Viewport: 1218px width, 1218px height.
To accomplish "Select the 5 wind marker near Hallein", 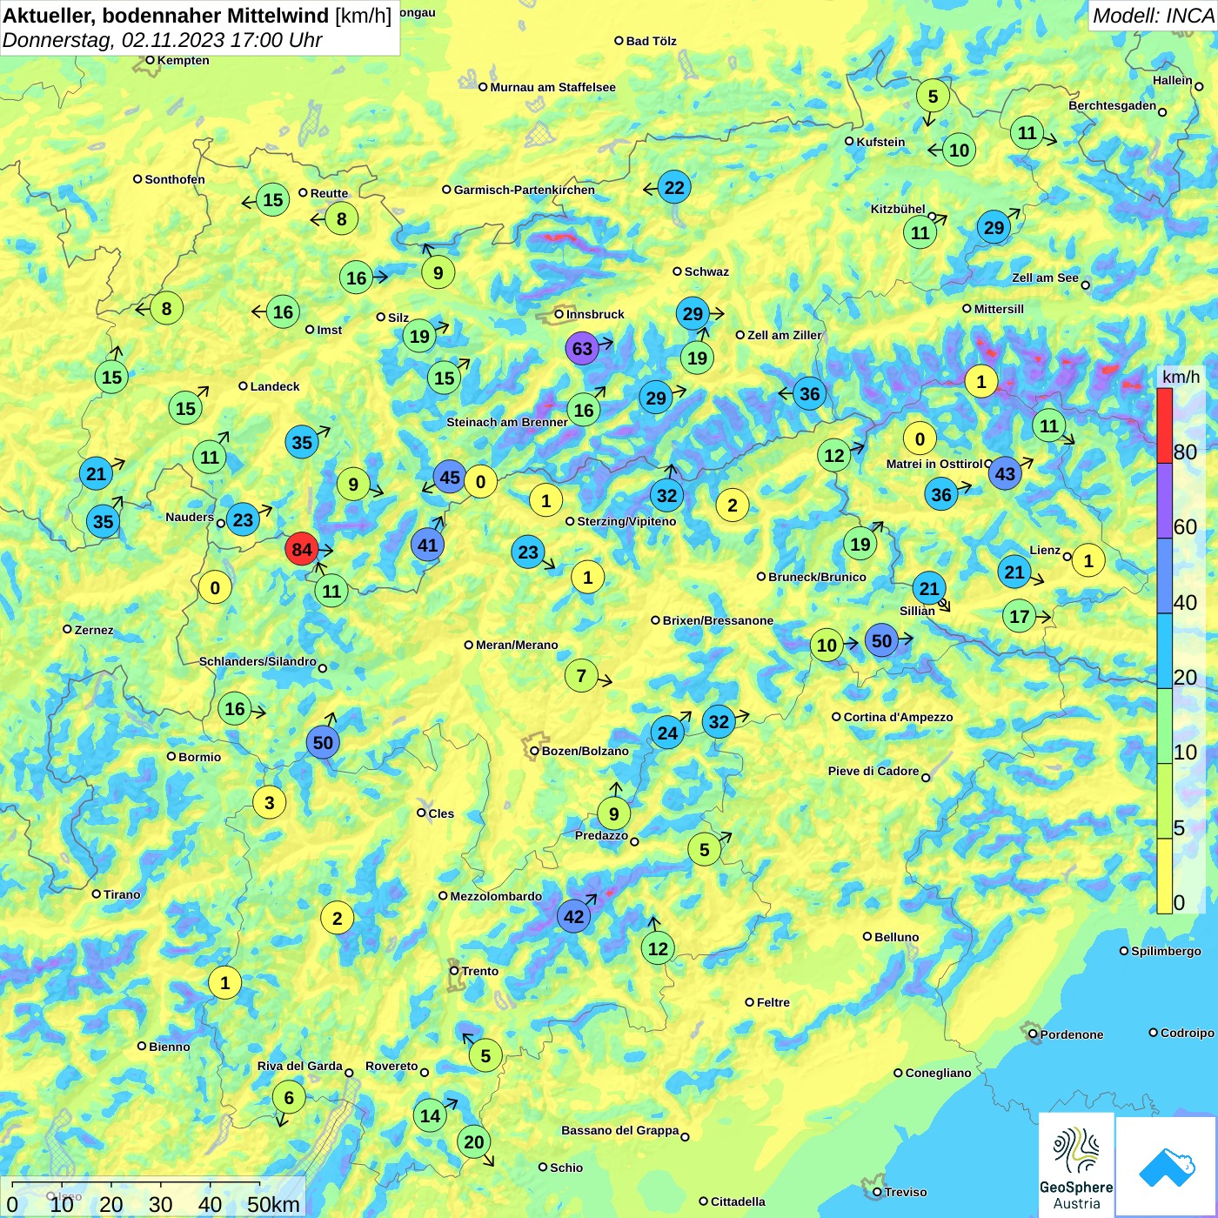I will point(933,96).
